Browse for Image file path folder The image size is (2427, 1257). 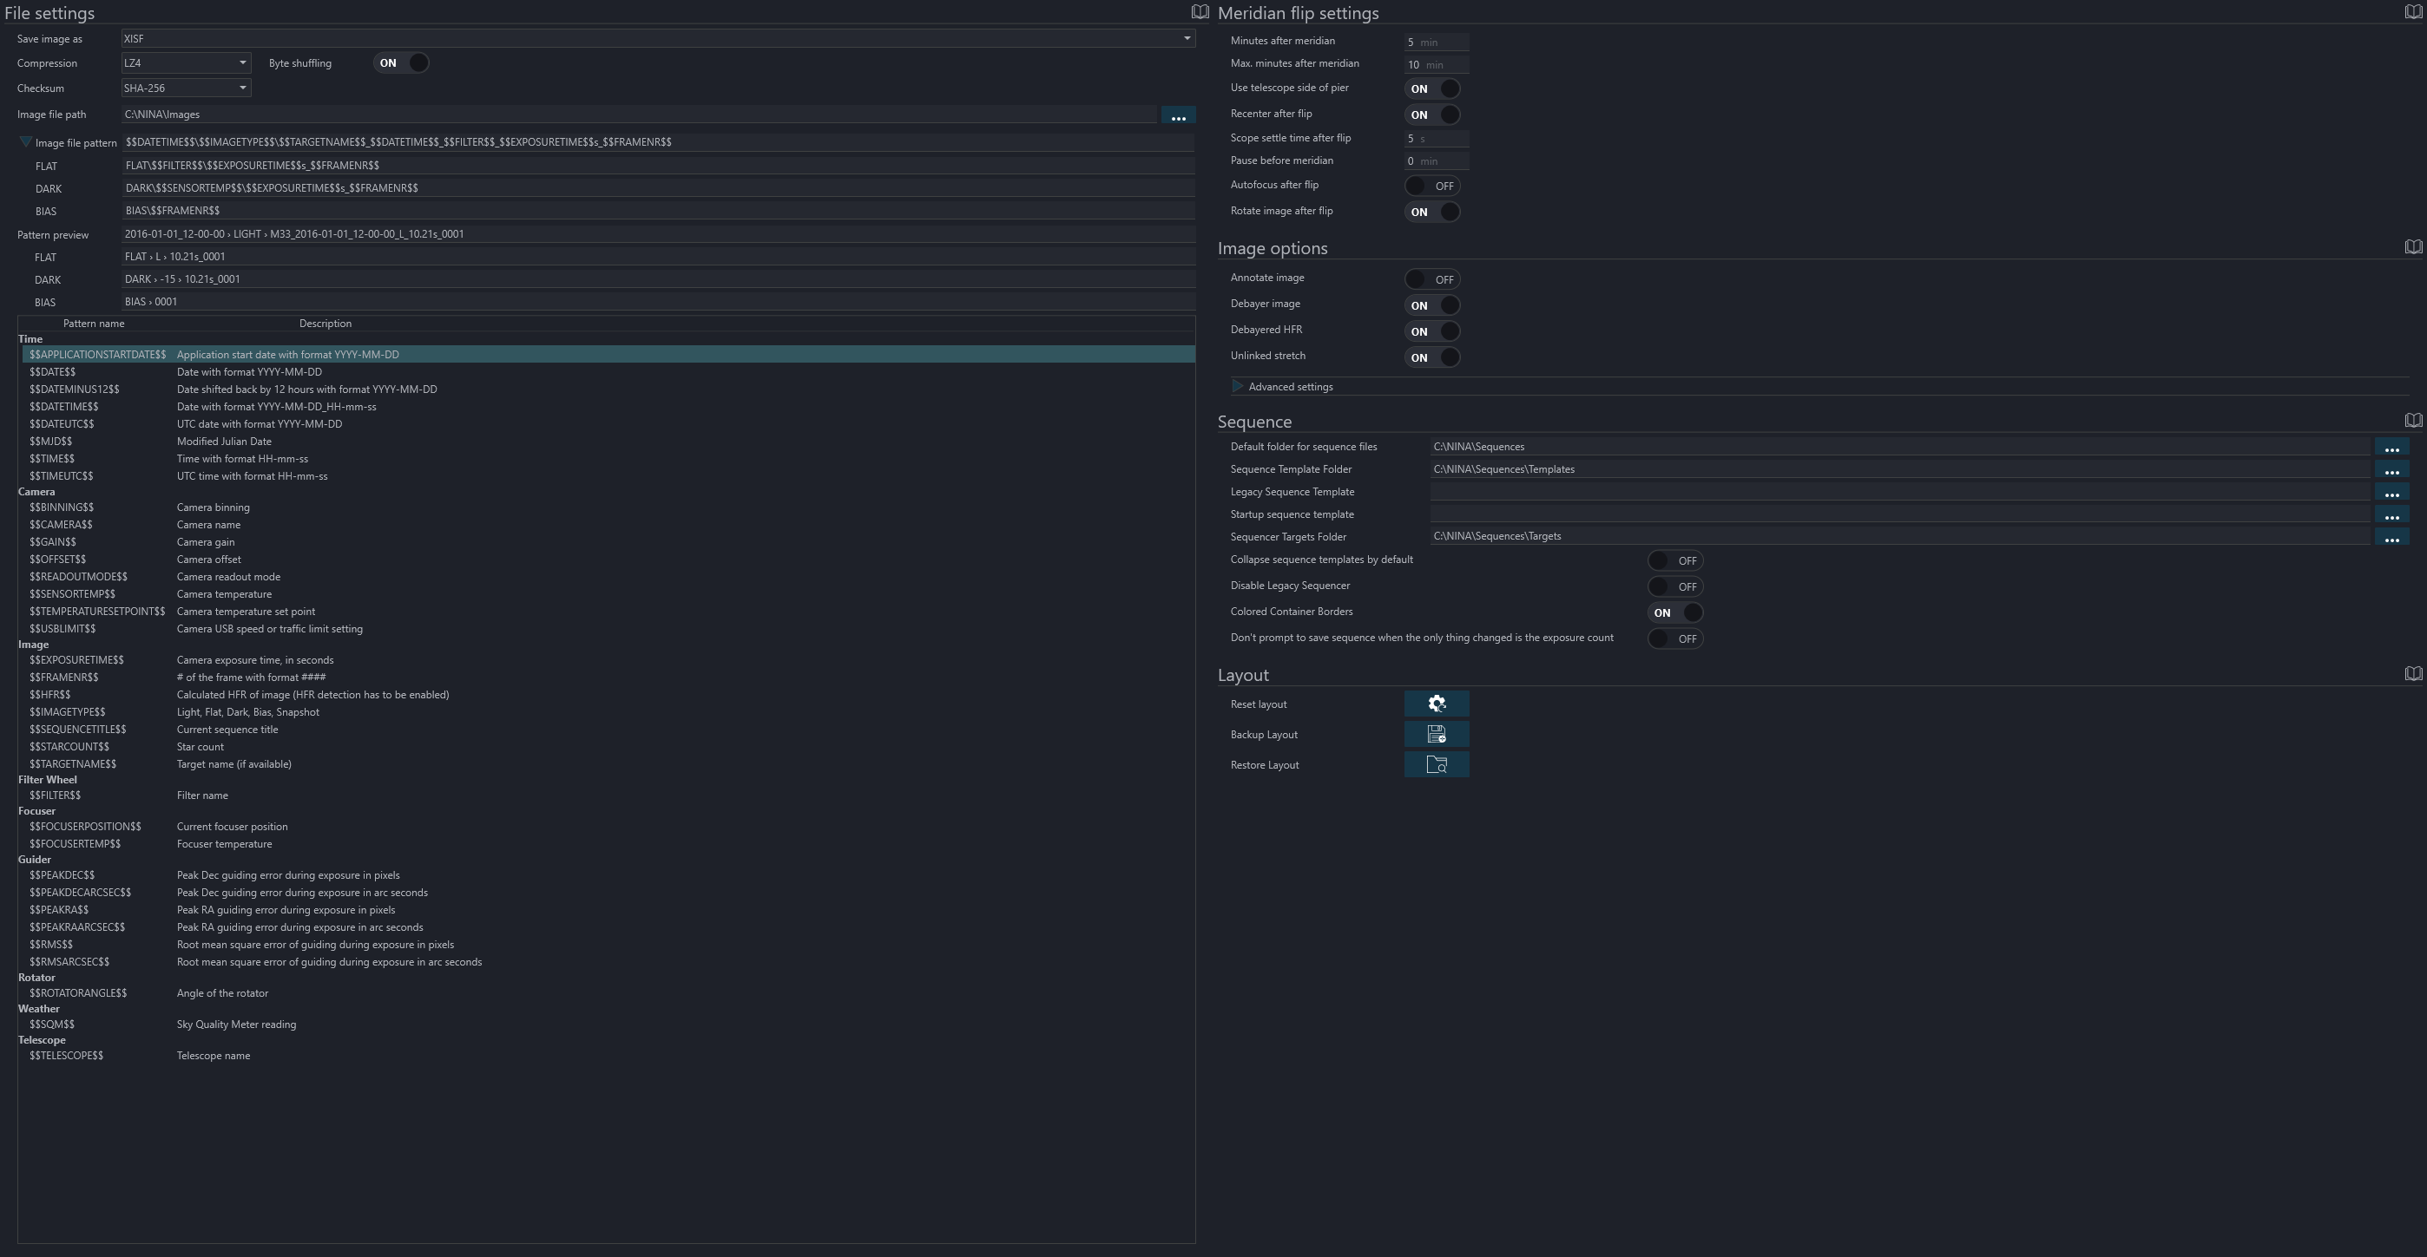click(x=1178, y=115)
